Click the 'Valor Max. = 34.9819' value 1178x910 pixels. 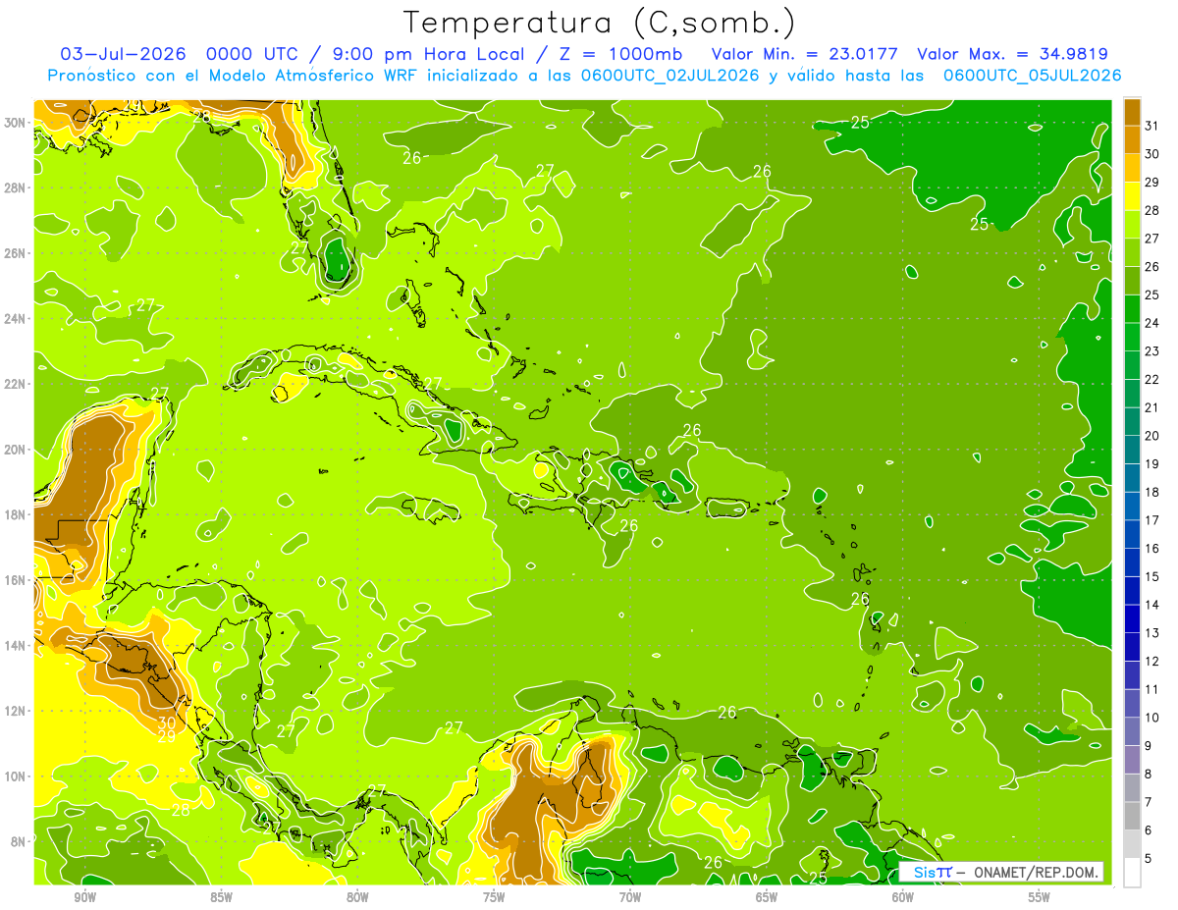point(1012,54)
